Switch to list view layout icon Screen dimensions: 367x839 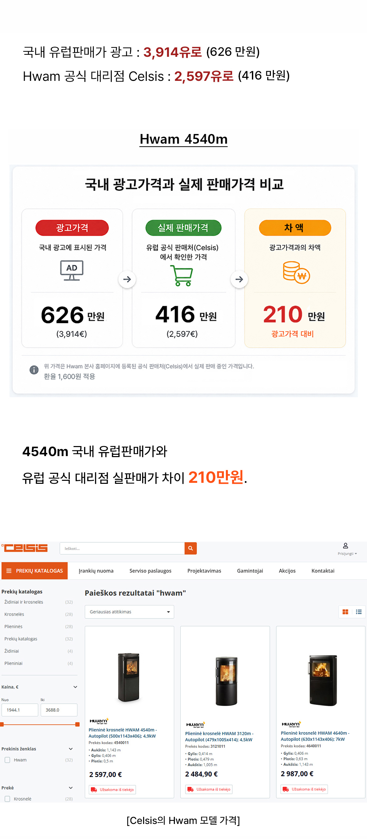[359, 612]
